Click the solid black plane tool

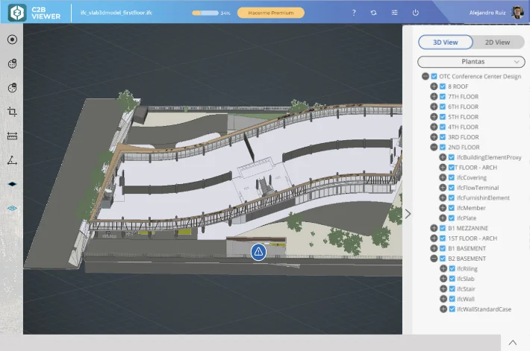click(12, 184)
